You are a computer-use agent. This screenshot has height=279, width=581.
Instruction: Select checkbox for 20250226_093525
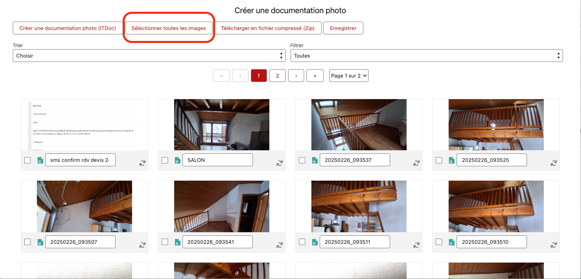point(439,160)
